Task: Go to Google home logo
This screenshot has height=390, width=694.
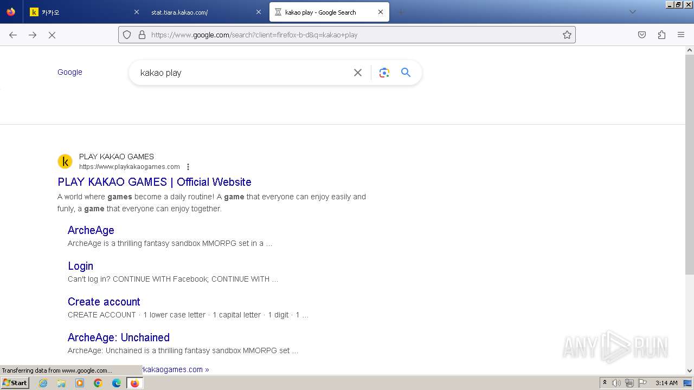Action: pyautogui.click(x=70, y=72)
